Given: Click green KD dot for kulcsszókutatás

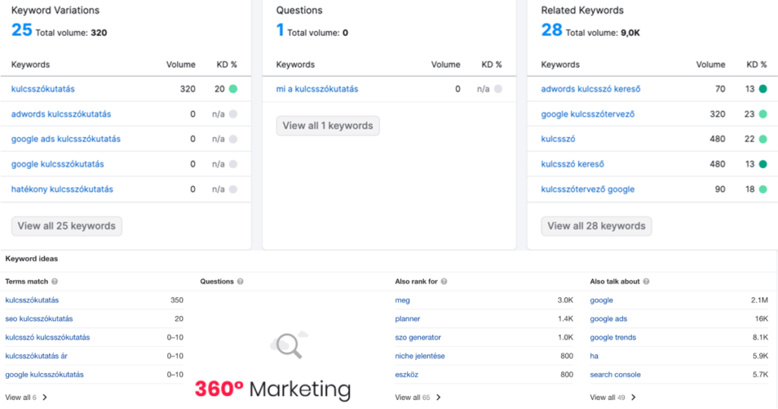Looking at the screenshot, I should pos(233,89).
